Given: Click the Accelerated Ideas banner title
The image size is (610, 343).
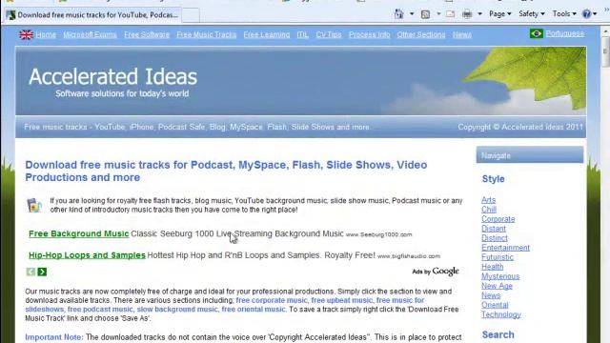Looking at the screenshot, I should click(112, 76).
